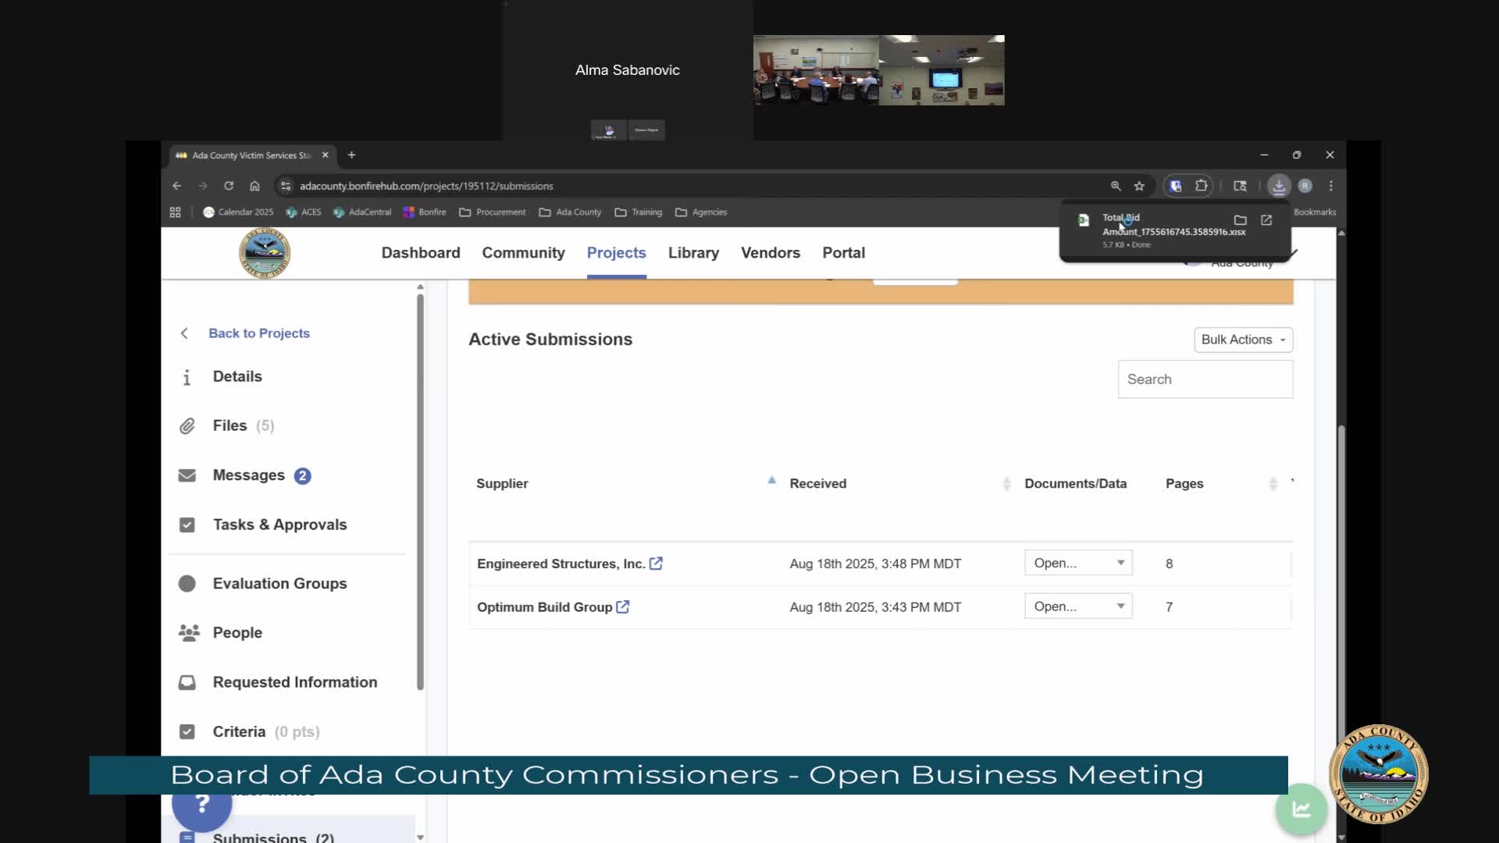The height and width of the screenshot is (843, 1499).
Task: Open the help question mark button
Action: 202,806
